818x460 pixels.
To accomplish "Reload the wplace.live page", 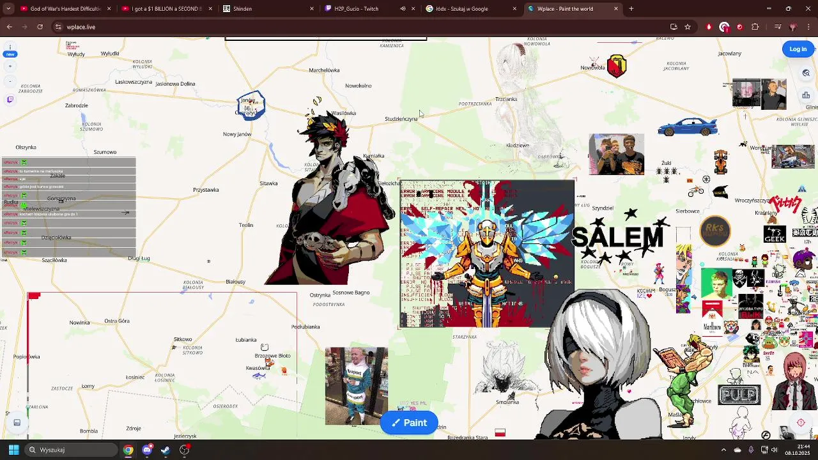I will (40, 27).
